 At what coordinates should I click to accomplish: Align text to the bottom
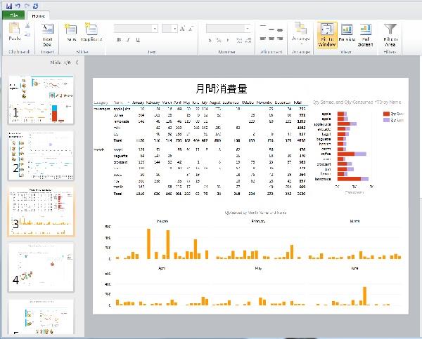pos(280,29)
